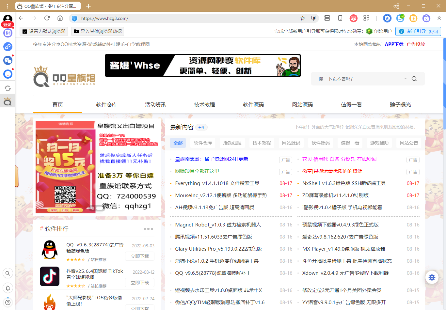This screenshot has height=310, width=446.
Task: Open sidebar notifications bell
Action: [x=8, y=288]
